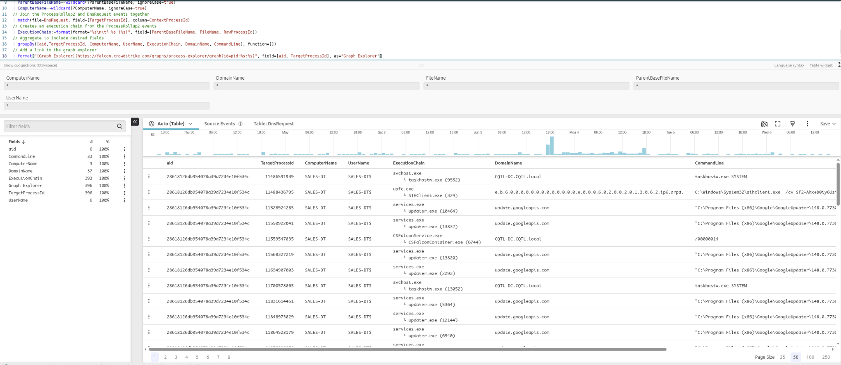
Task: Open results in fullscreen mode
Action: tap(778, 124)
